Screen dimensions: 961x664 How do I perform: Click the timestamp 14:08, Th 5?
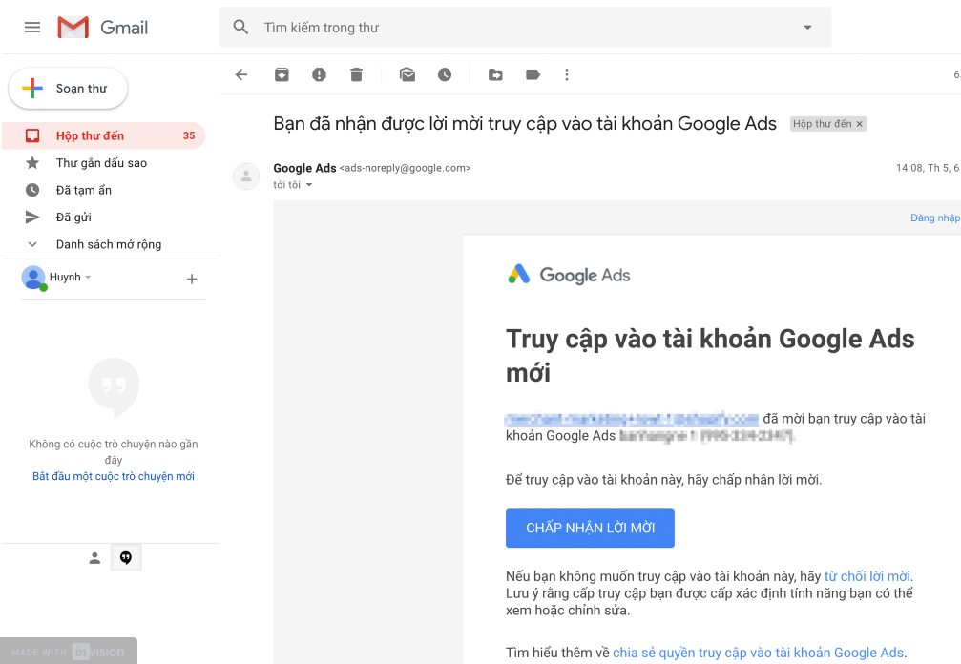tap(928, 168)
